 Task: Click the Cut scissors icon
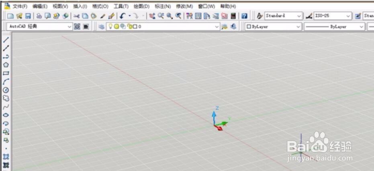pyautogui.click(x=76, y=16)
